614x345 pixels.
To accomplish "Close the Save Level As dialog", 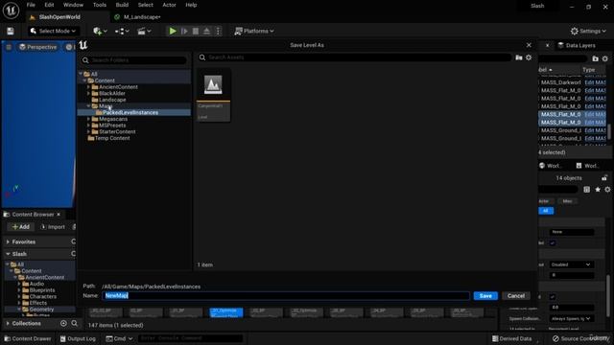I will [x=529, y=45].
